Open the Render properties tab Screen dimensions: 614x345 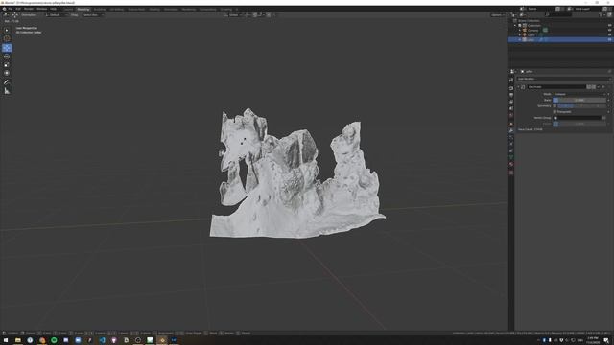click(511, 88)
